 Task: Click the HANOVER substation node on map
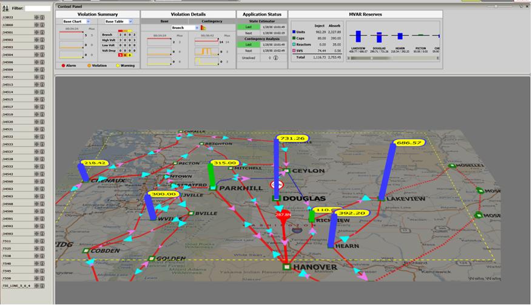click(286, 266)
